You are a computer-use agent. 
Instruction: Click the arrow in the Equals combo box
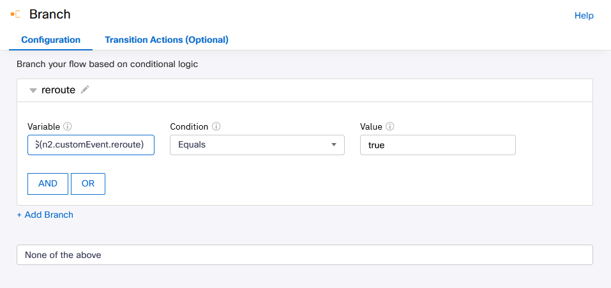(x=333, y=145)
